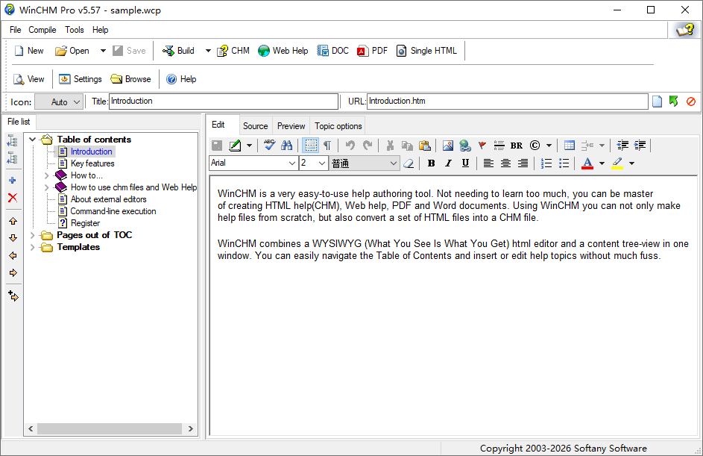Increase the paragraph indent
This screenshot has width=703, height=456.
point(640,145)
